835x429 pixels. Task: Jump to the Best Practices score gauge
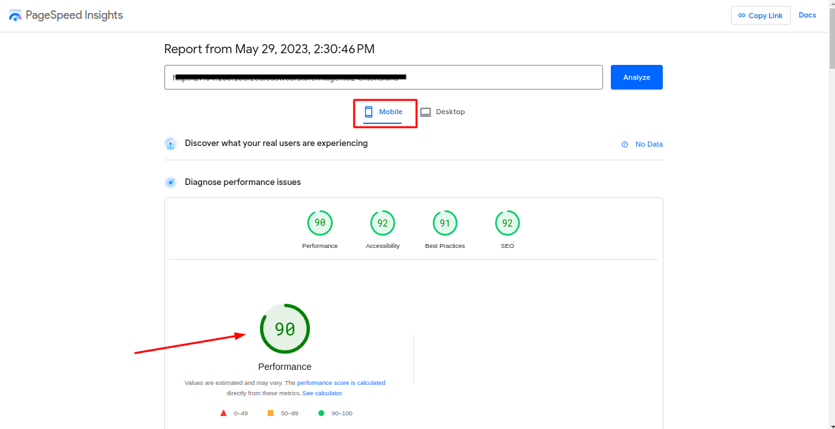(444, 223)
